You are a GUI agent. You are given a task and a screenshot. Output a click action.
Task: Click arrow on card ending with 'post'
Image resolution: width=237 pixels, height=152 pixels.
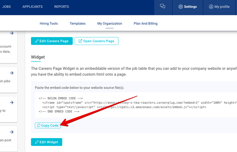[12, 132]
